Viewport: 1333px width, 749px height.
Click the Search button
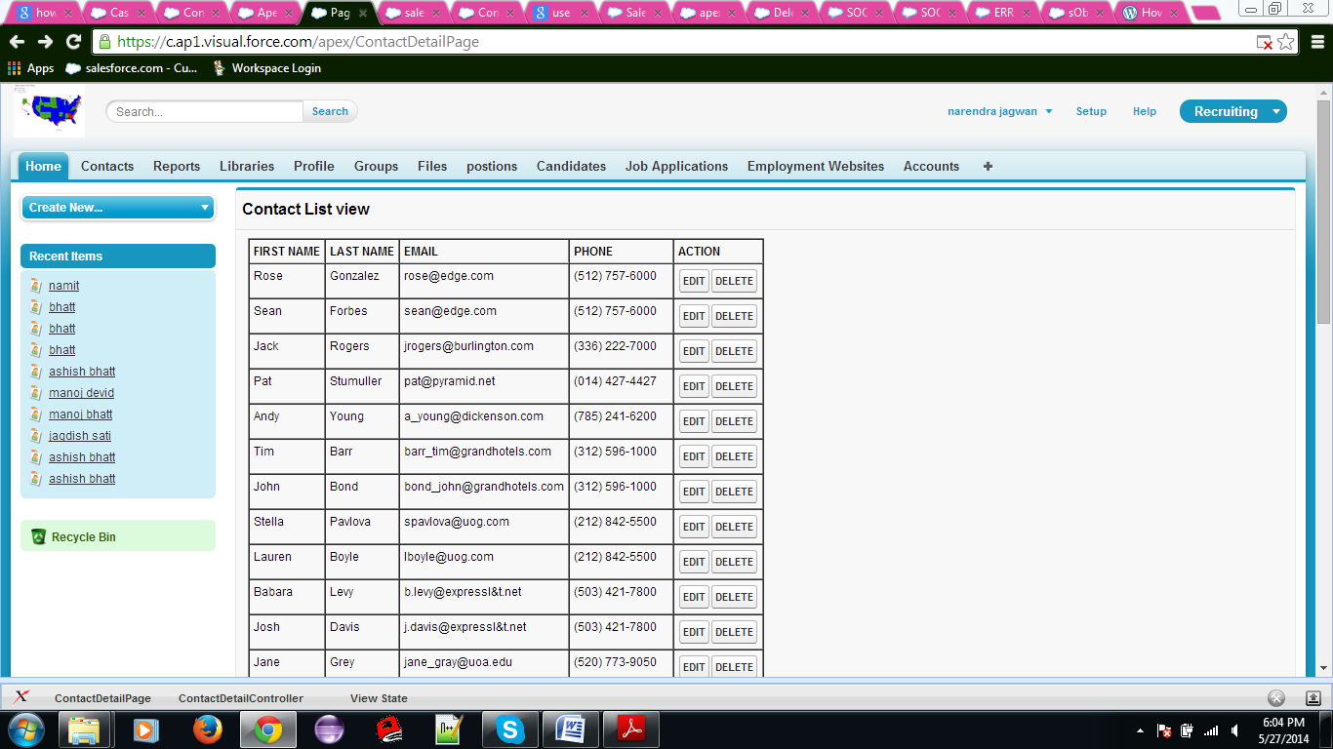(x=330, y=111)
